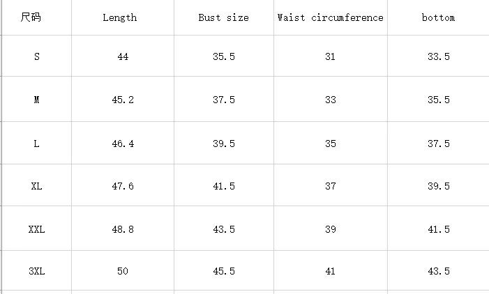This screenshot has width=489, height=294.
Task: Select the length value 44 cell
Action: (123, 56)
